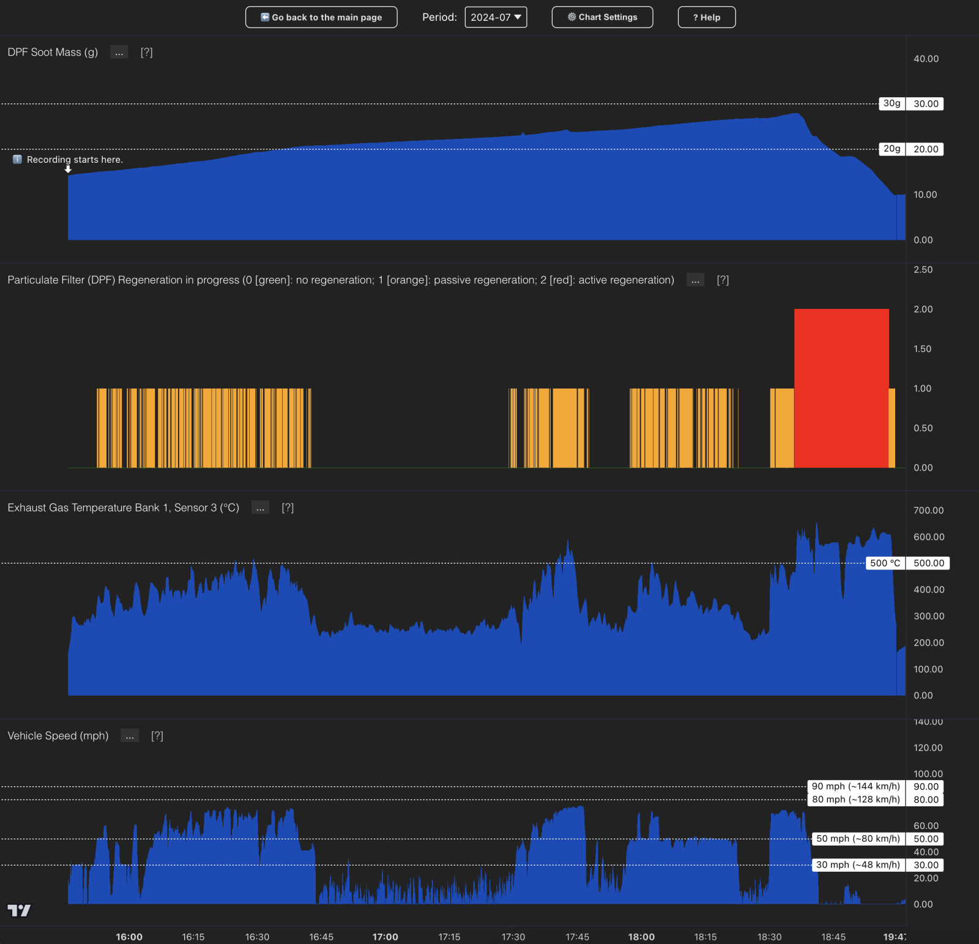Click the 50 mph (~80 km/h) label

click(x=858, y=839)
